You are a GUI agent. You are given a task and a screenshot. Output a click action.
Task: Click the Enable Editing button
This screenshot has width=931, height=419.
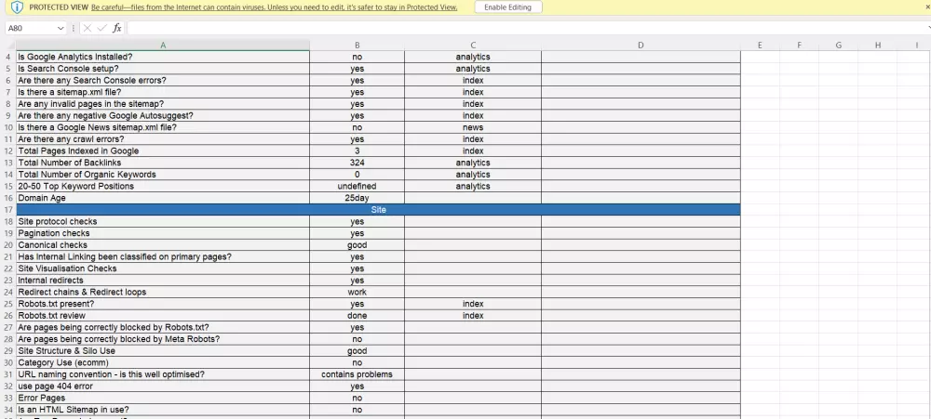tap(507, 7)
